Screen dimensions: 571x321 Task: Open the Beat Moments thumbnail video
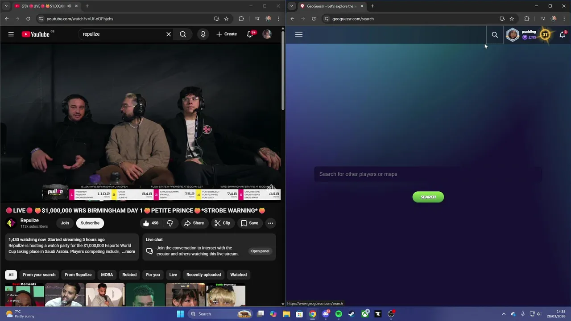[x=25, y=294]
